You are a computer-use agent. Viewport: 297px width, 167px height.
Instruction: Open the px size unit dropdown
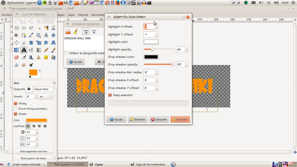tap(45, 96)
